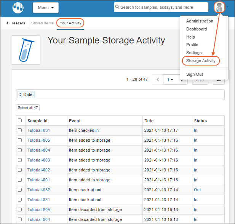Screen dimensions: 235x224
Task: Go to previous page arrow
Action: 157,80
